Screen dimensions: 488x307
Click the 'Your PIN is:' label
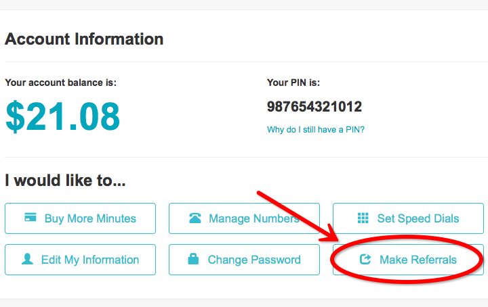click(293, 83)
